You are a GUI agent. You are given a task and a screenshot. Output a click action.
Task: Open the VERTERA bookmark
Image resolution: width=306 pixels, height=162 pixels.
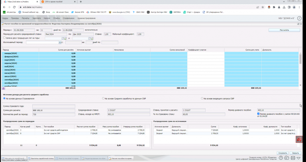175,12
